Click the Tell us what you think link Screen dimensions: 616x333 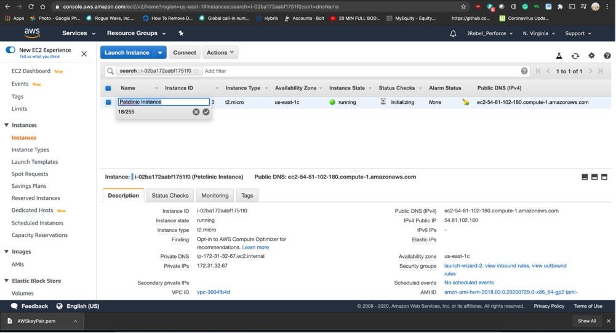39,57
